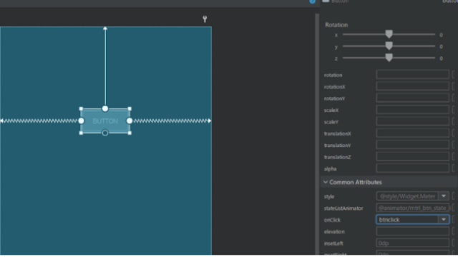Click the help question mark icon in top bar
Viewport: 458px width, 257px height.
312,1
